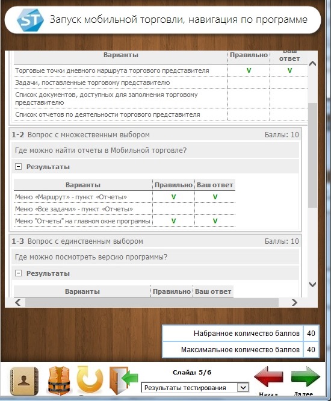Click horizontal scroll right arrow
Screen dimensions: 331x401
point(294,302)
